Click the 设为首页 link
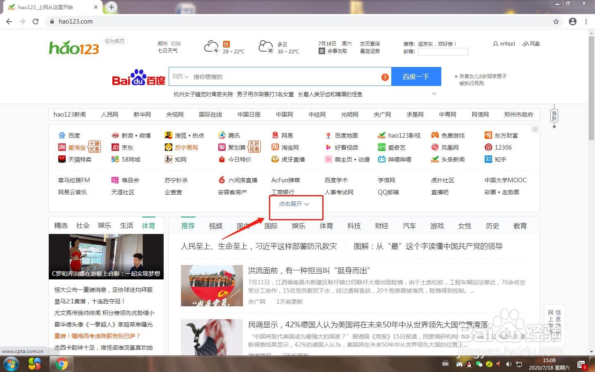The image size is (595, 372). 114,41
